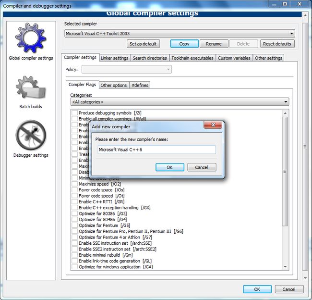The height and width of the screenshot is (300, 312).
Task: Toggle Favor code space [/Os]
Action: click(x=74, y=190)
